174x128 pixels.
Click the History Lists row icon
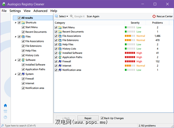60,49
